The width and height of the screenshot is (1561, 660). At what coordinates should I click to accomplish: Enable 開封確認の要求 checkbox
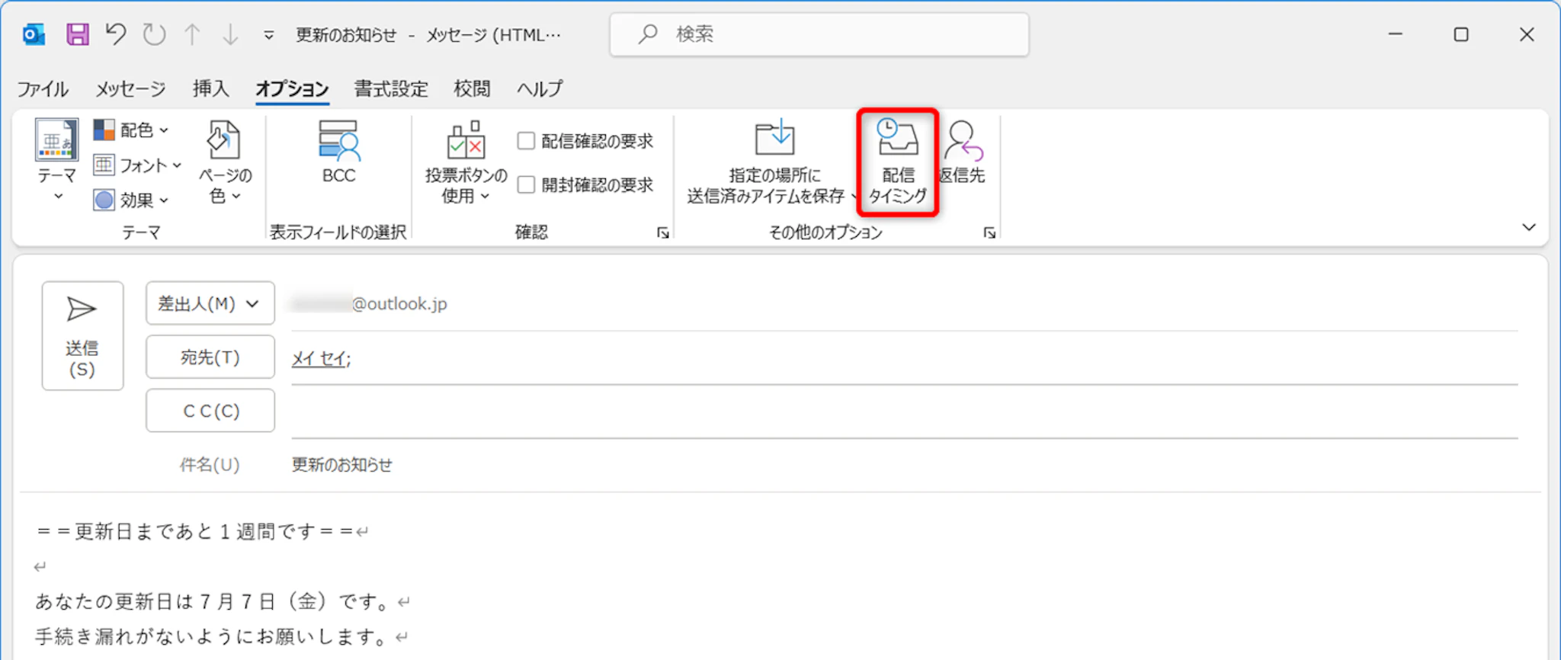(526, 185)
